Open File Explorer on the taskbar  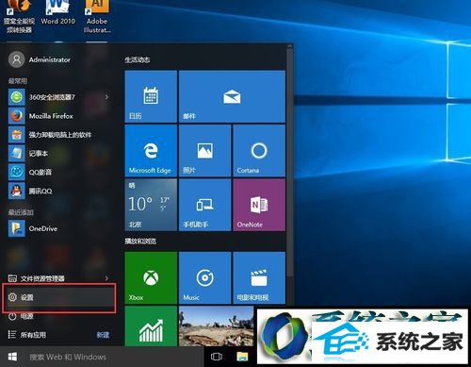pos(242,357)
